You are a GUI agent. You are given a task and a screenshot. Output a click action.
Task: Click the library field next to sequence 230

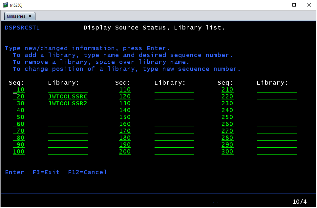[x=277, y=103]
